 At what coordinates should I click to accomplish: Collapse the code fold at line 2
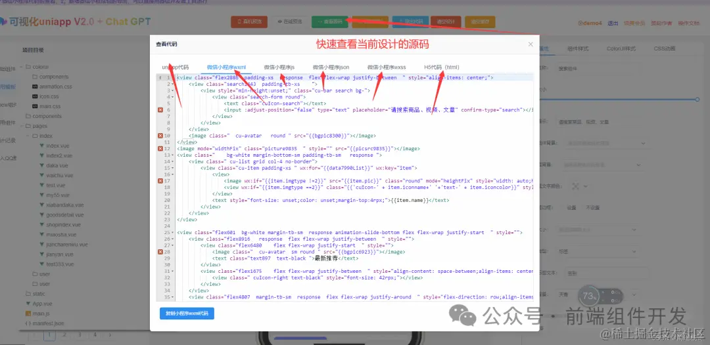click(172, 85)
